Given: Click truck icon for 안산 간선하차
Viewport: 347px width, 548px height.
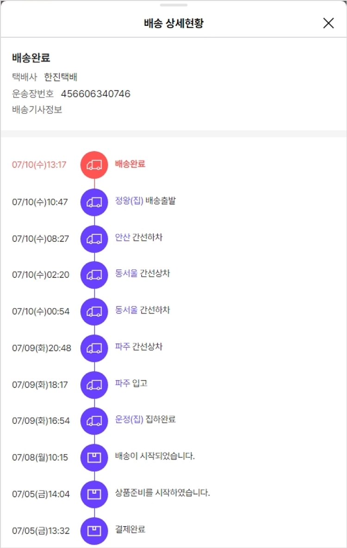Looking at the screenshot, I should coord(94,238).
